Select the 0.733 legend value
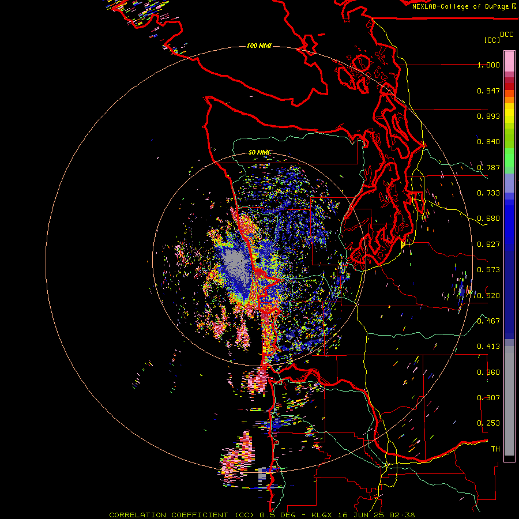This screenshot has width=519, height=519. pos(488,193)
